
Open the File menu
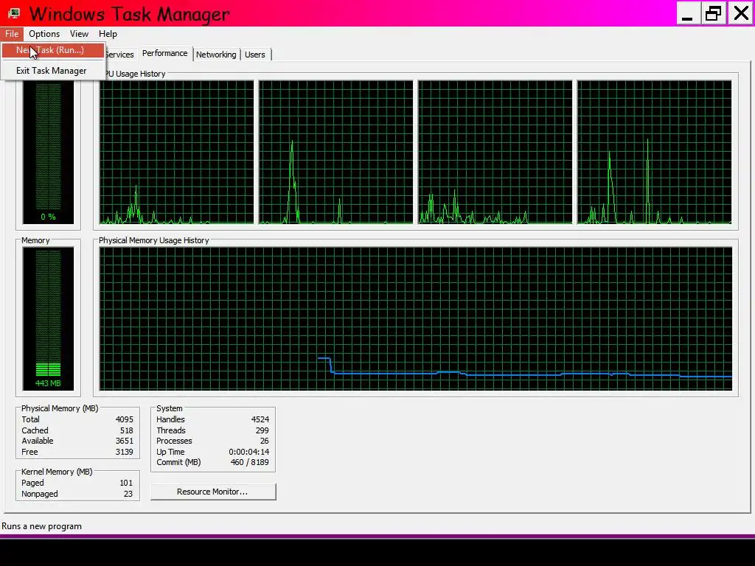[x=12, y=34]
